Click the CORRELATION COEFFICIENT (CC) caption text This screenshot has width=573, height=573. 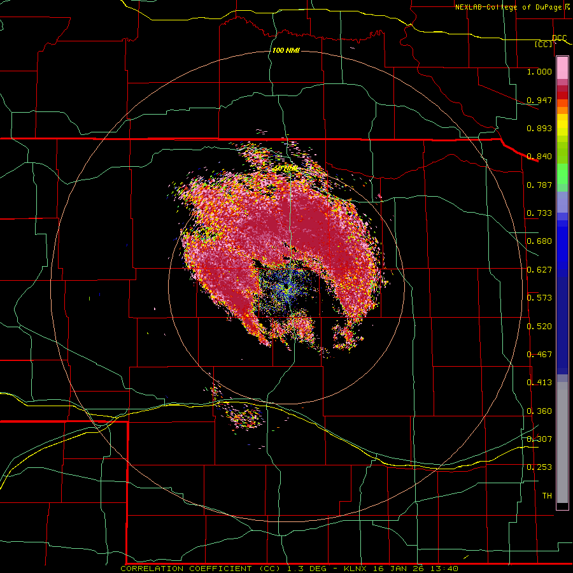201,569
